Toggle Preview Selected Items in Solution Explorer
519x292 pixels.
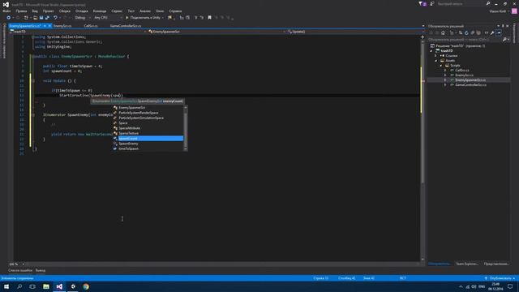[x=499, y=32]
